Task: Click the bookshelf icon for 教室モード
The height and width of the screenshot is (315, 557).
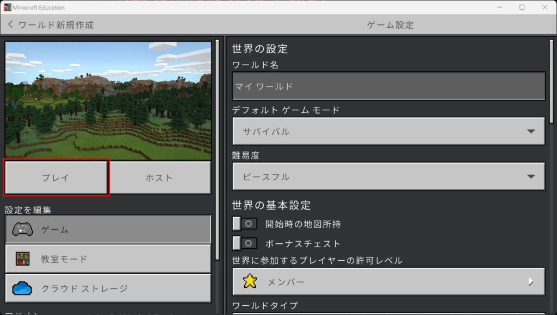Action: click(22, 259)
